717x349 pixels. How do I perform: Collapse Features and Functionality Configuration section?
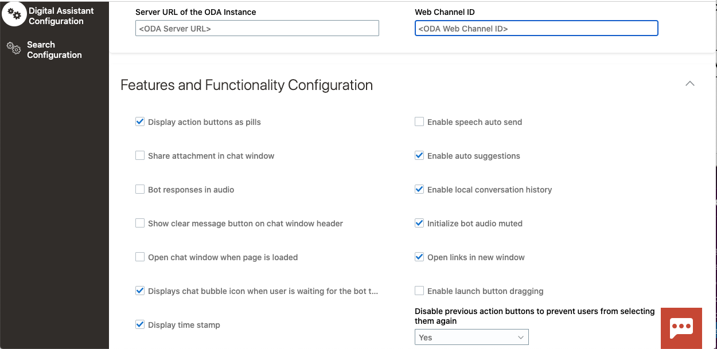point(690,84)
